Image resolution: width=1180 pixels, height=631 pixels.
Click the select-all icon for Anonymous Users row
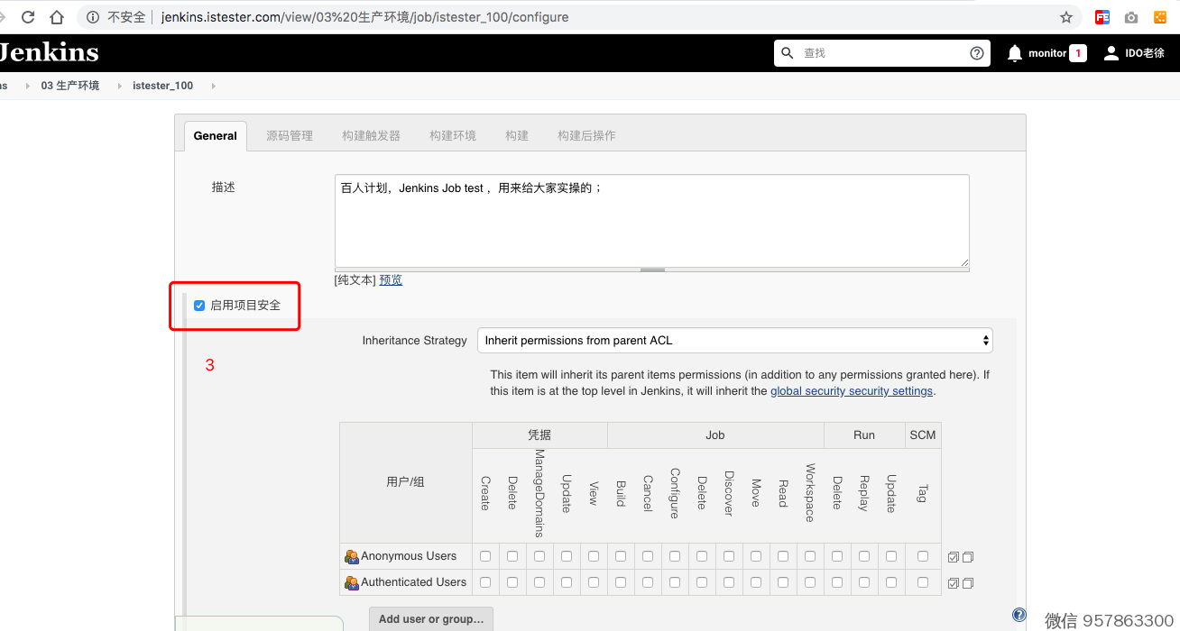coord(954,557)
